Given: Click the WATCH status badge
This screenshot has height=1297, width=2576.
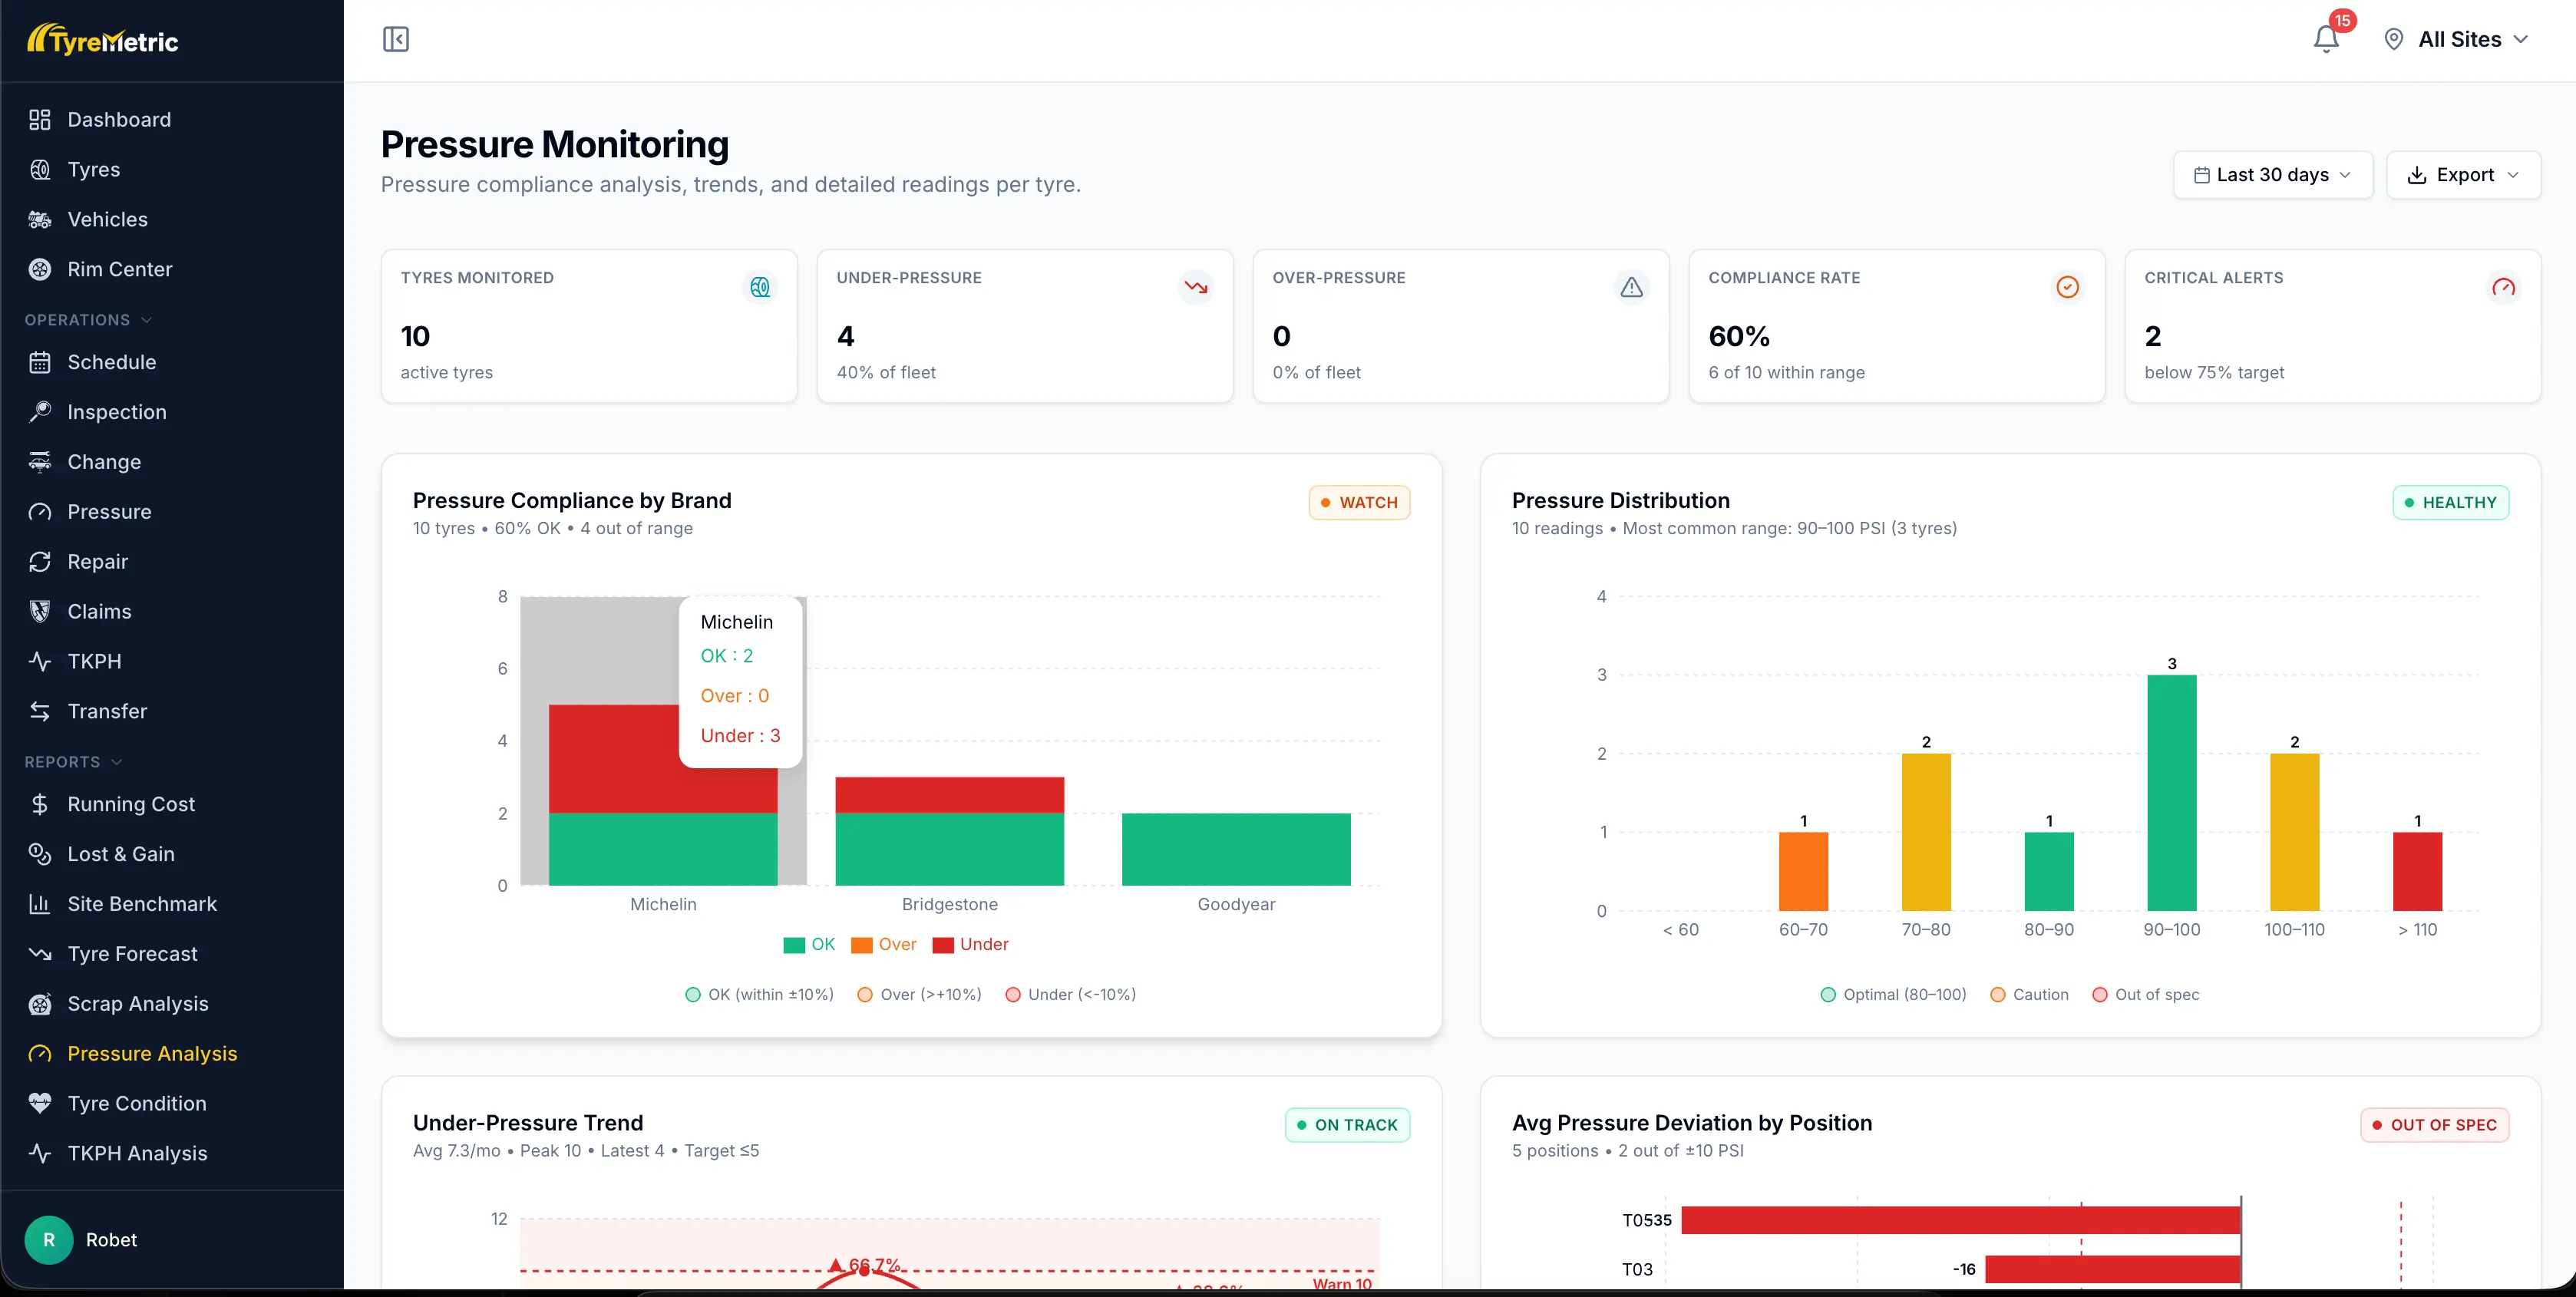Looking at the screenshot, I should tap(1359, 503).
